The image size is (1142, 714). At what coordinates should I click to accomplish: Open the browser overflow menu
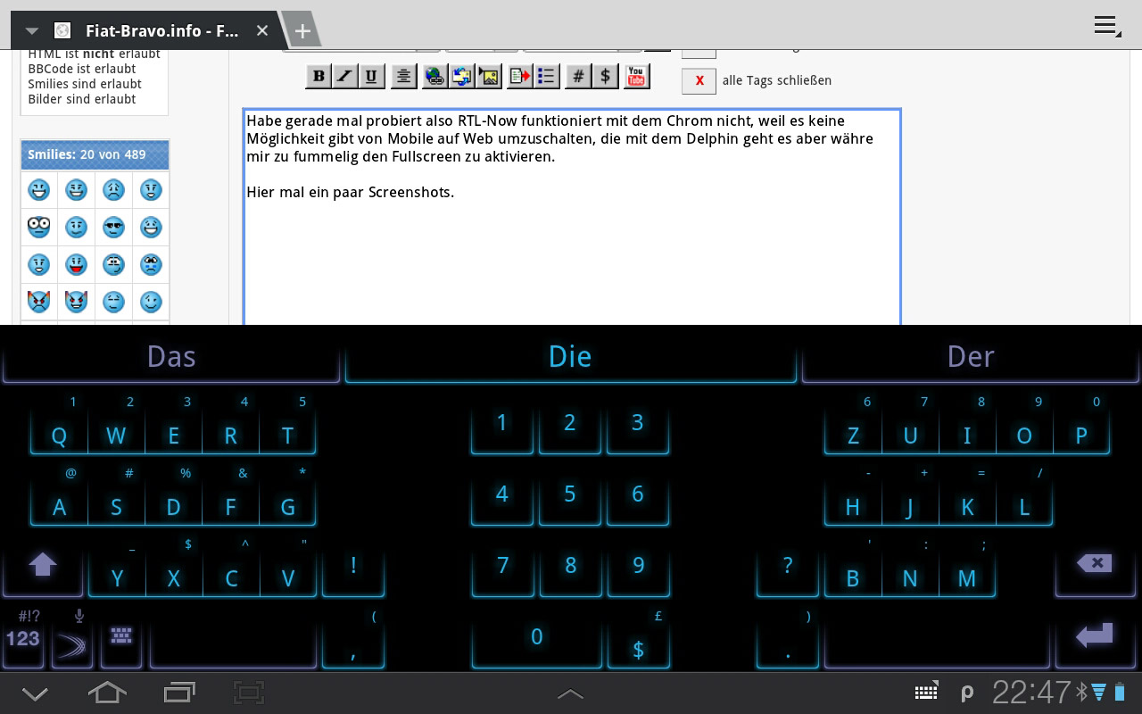pos(1106,27)
